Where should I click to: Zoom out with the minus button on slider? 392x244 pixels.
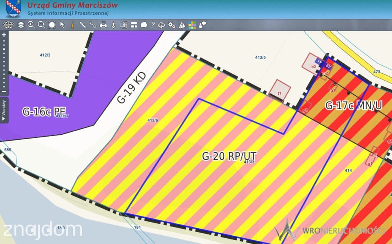point(4,92)
